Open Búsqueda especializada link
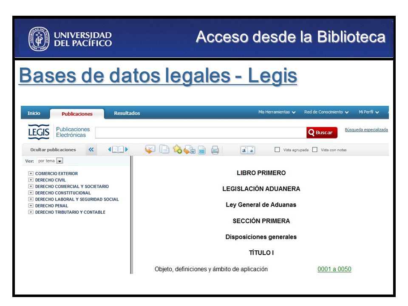This screenshot has height=306, width=408. [366, 130]
